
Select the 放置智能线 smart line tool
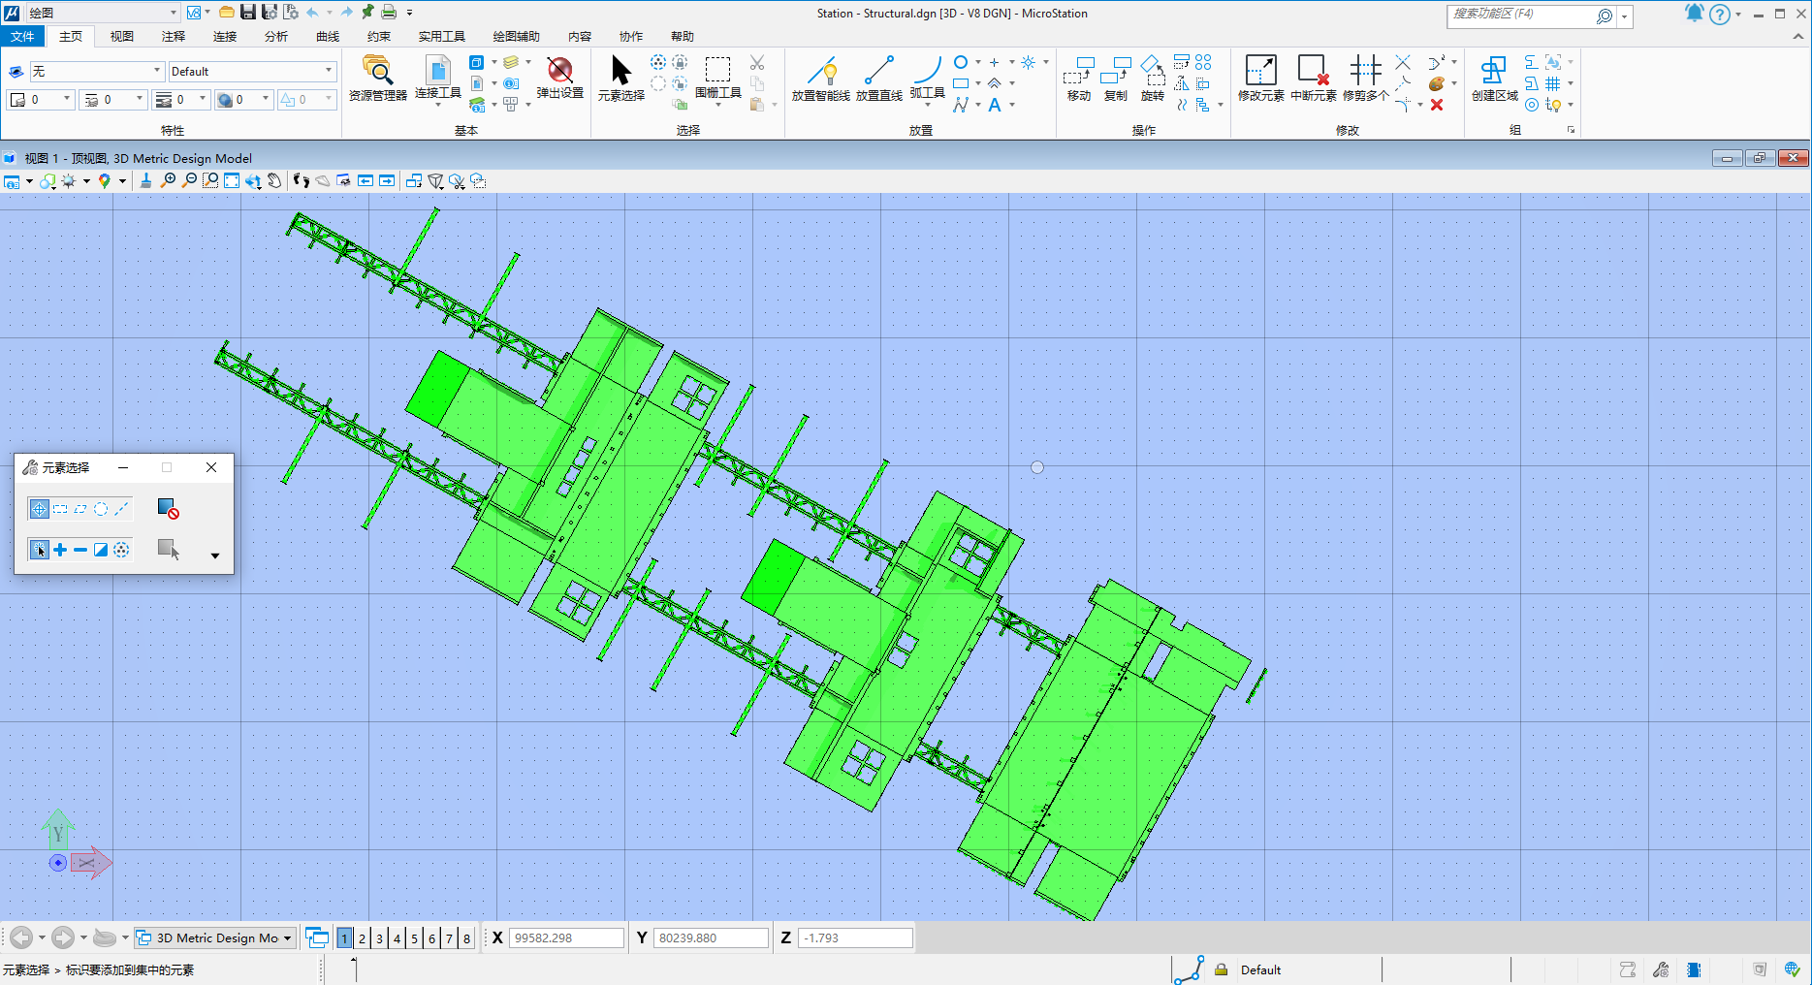820,78
